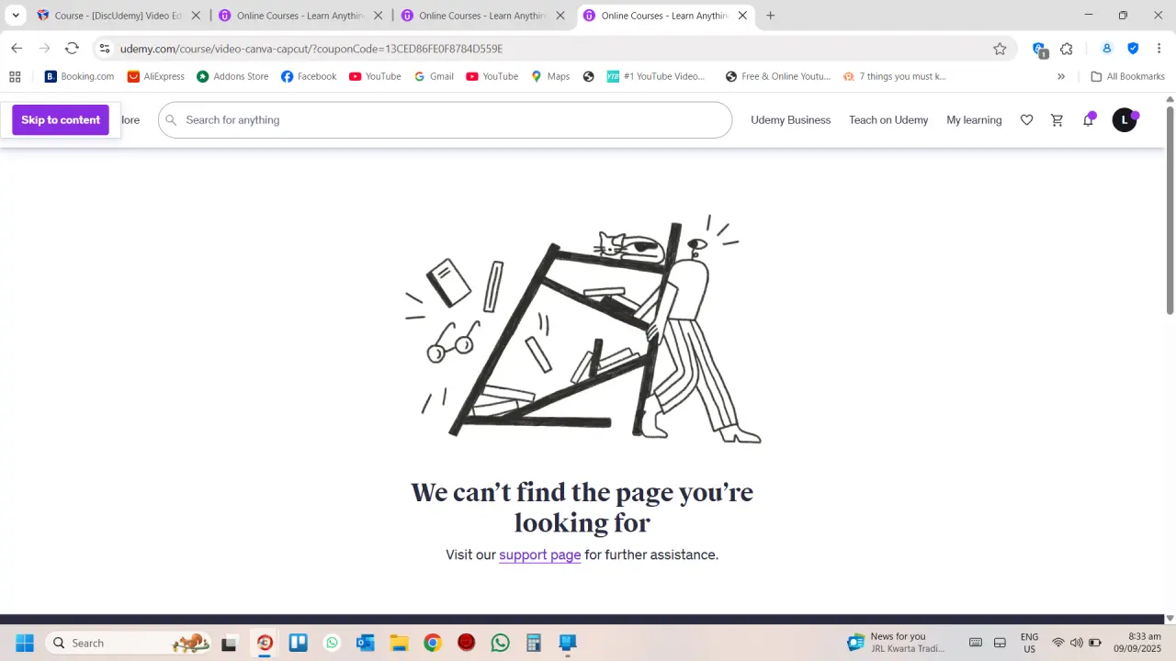Go to My learning
1176x661 pixels.
pos(974,120)
